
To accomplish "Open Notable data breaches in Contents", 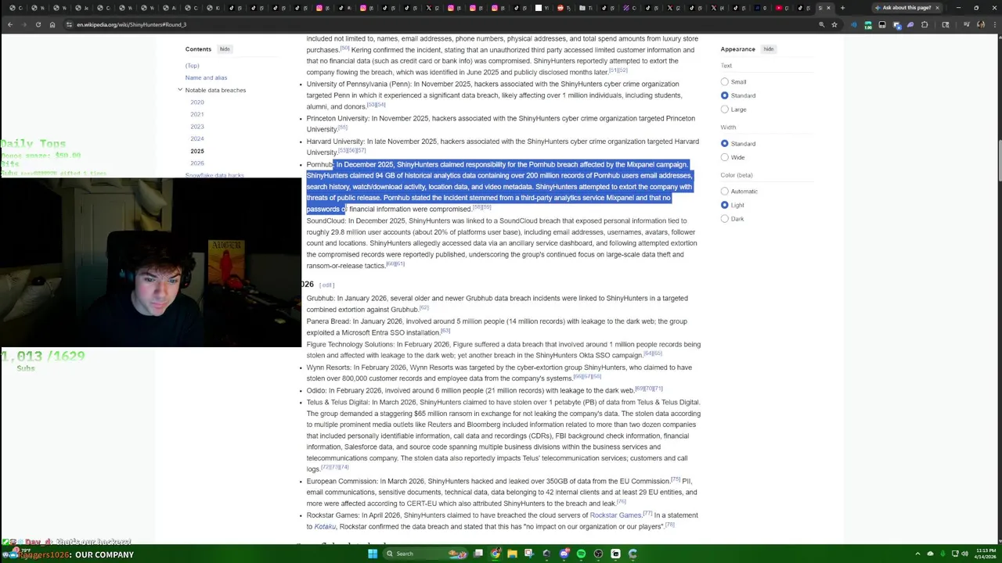I will click(215, 90).
